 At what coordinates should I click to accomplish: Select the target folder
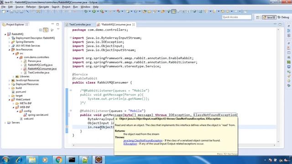click(x=19, y=96)
